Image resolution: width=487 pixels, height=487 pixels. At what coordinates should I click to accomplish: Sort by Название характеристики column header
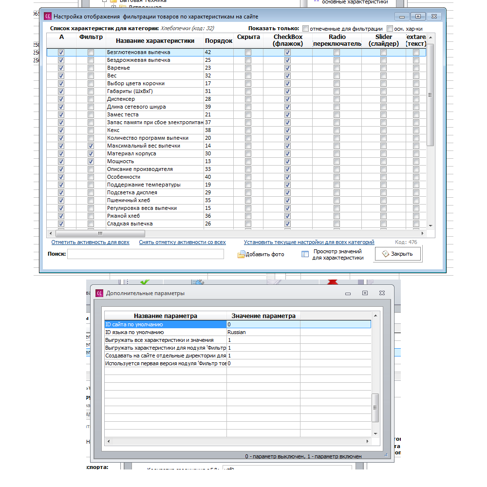coord(155,41)
